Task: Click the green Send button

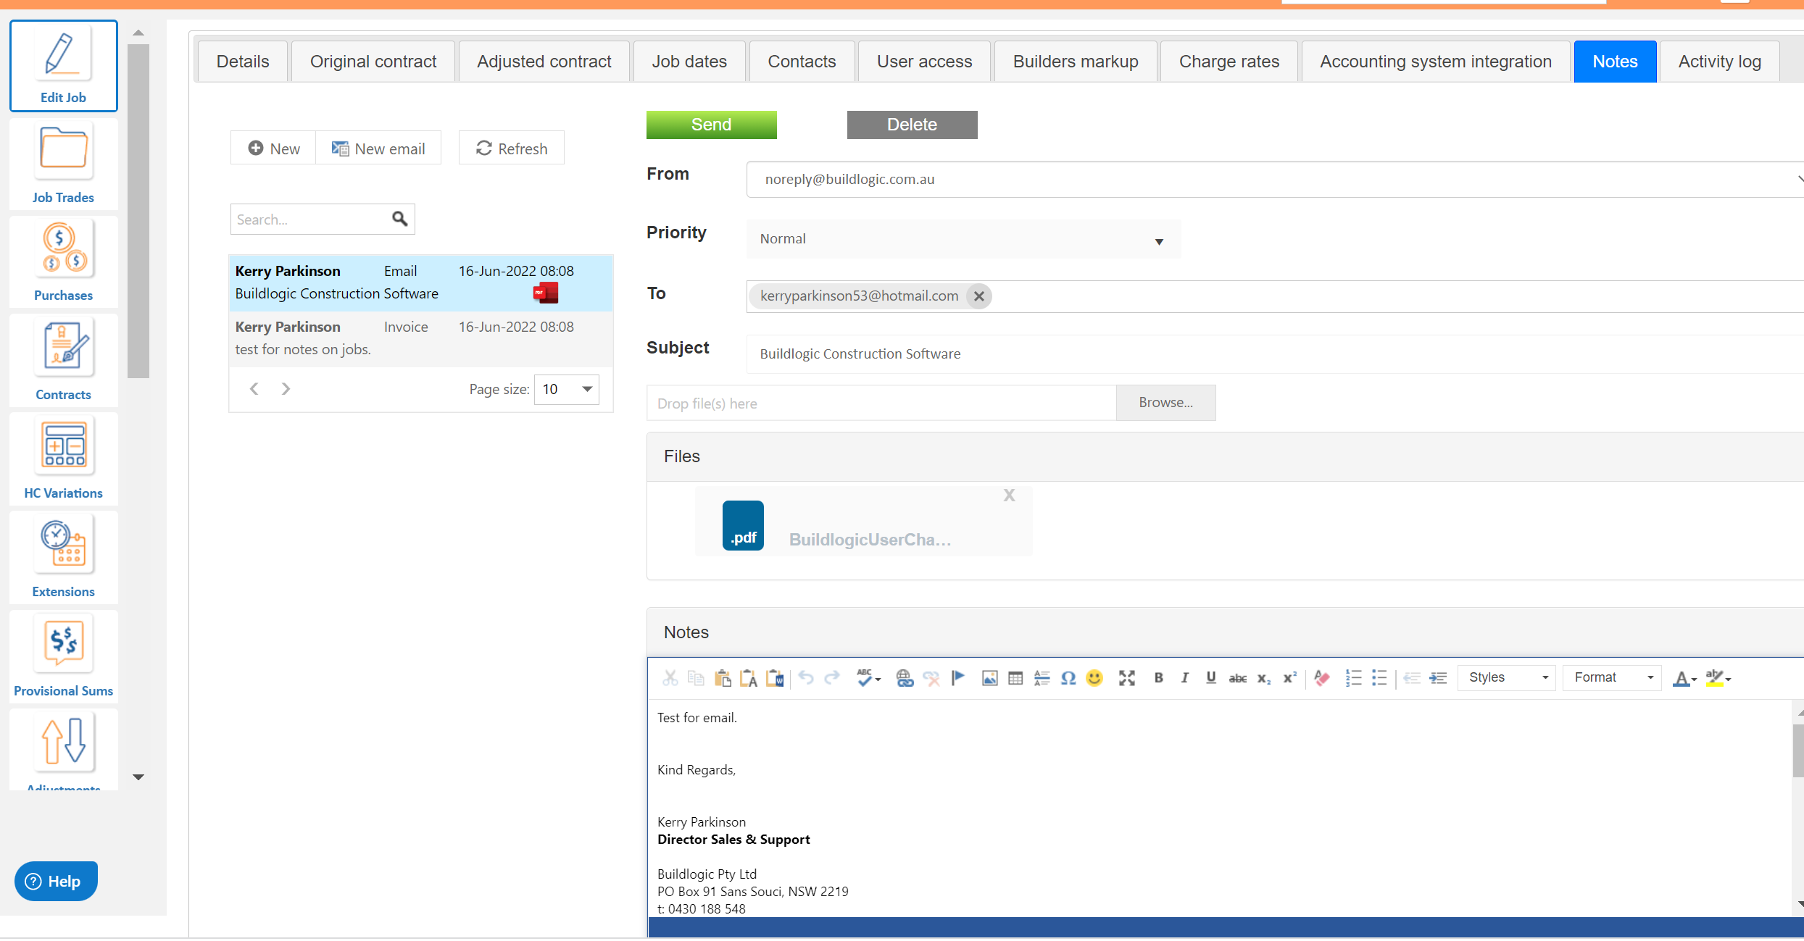Action: [711, 125]
